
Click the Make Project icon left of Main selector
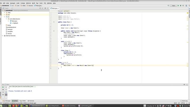pos(168,6)
